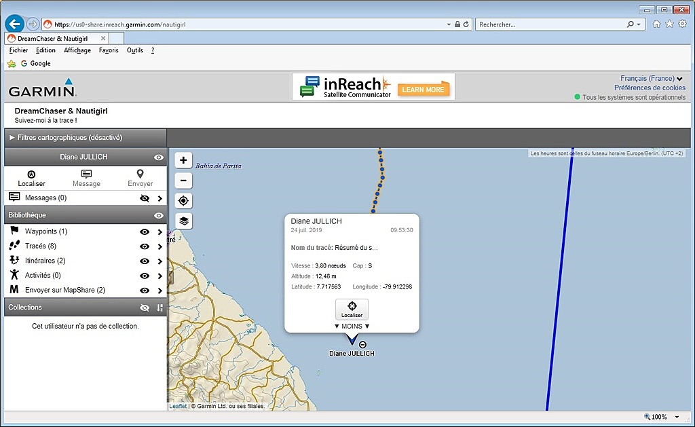The width and height of the screenshot is (695, 427).
Task: Open the Leaflet attribution link
Action: click(x=178, y=406)
